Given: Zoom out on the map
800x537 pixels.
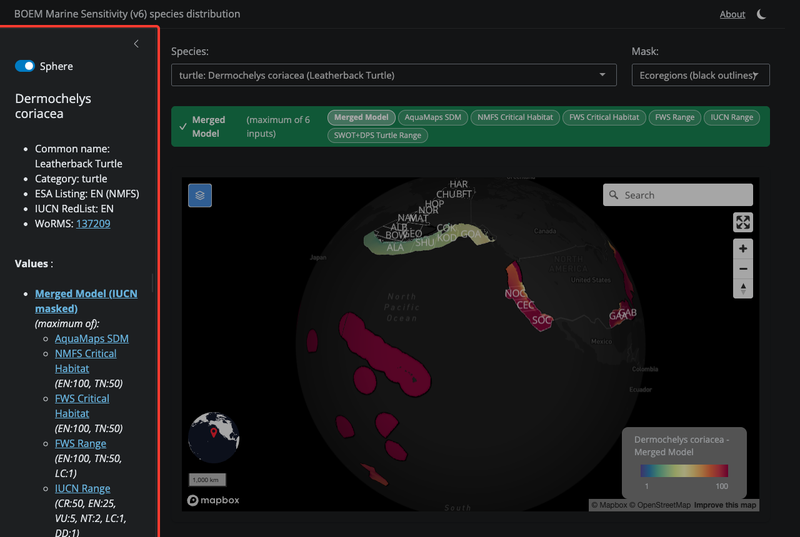Looking at the screenshot, I should pyautogui.click(x=743, y=268).
